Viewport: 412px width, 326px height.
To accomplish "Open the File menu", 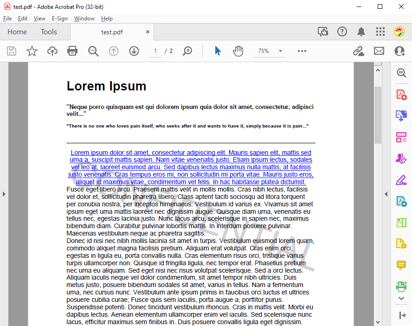I will 7,19.
